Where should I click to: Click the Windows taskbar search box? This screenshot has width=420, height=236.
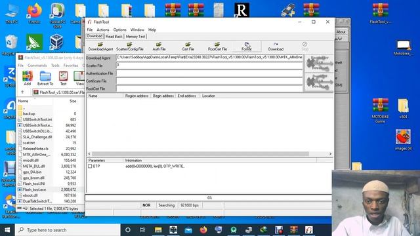tap(68, 230)
